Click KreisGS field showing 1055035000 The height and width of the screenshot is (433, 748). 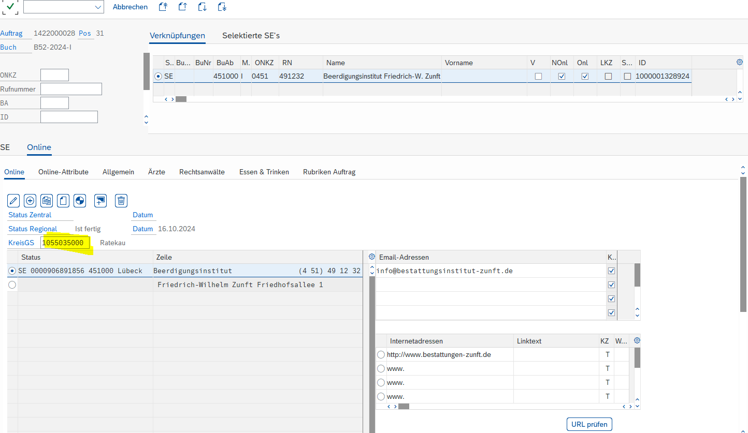coord(65,243)
